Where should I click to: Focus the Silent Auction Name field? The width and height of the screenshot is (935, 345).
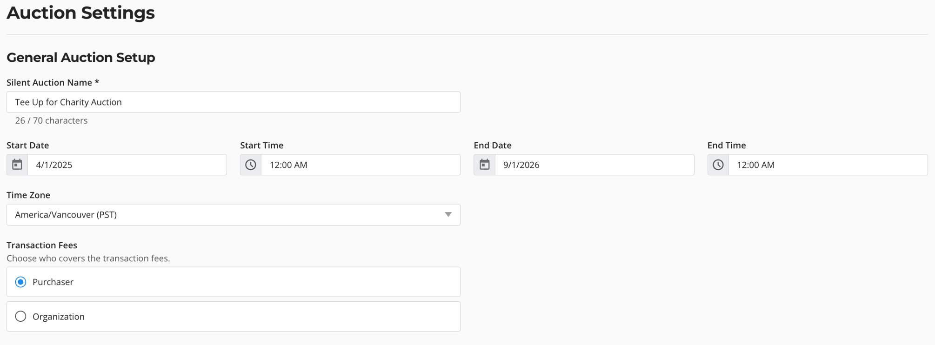[234, 102]
